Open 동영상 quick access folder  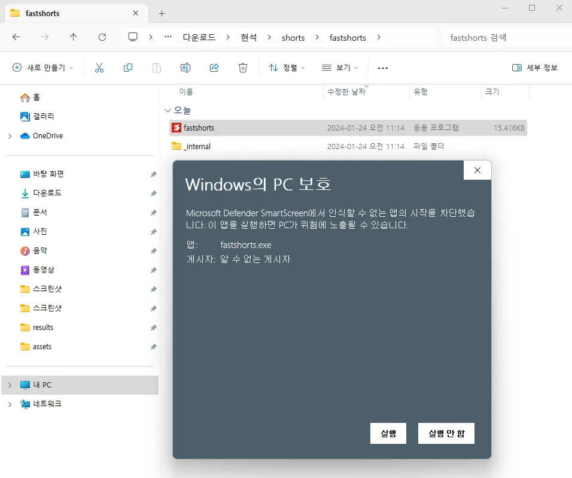[37, 270]
